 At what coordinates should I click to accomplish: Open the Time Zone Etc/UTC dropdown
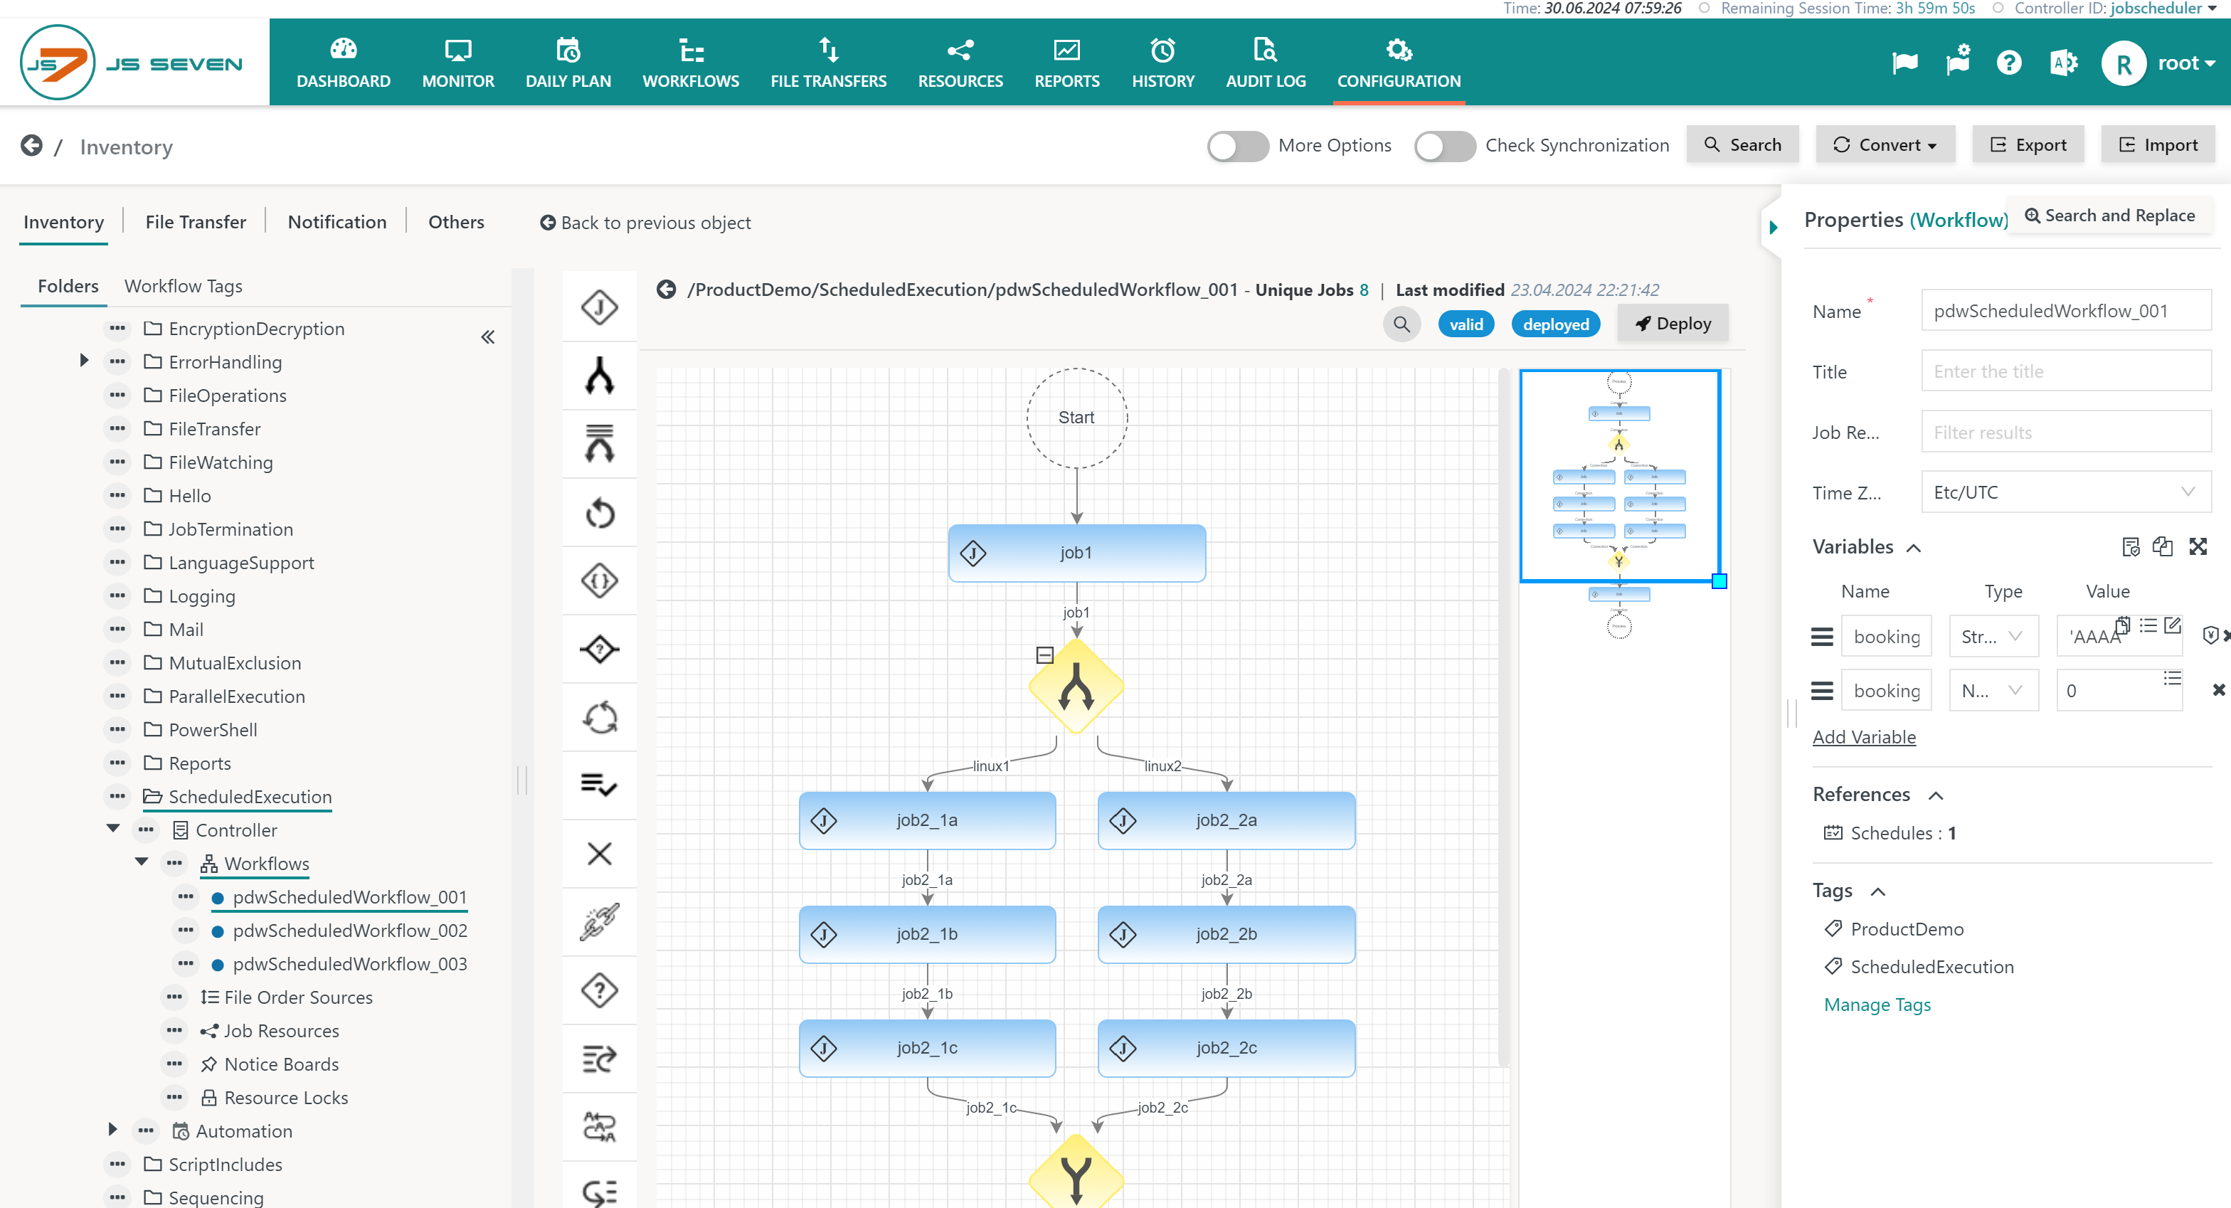click(x=2065, y=492)
